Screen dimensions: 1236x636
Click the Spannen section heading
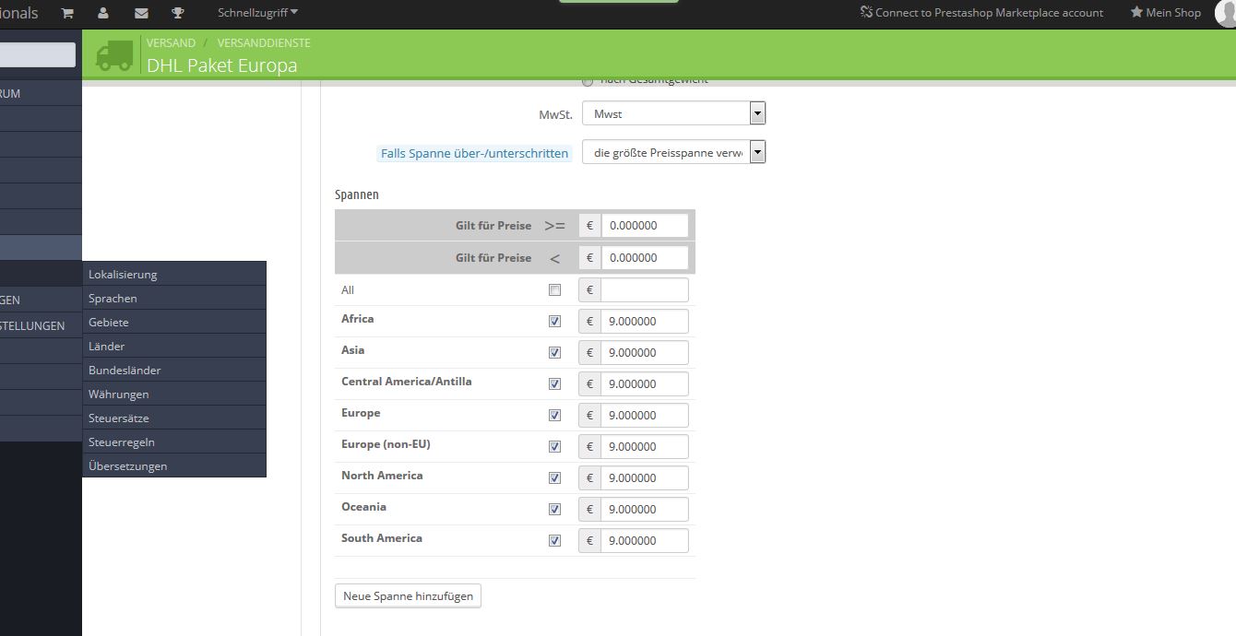[357, 194]
